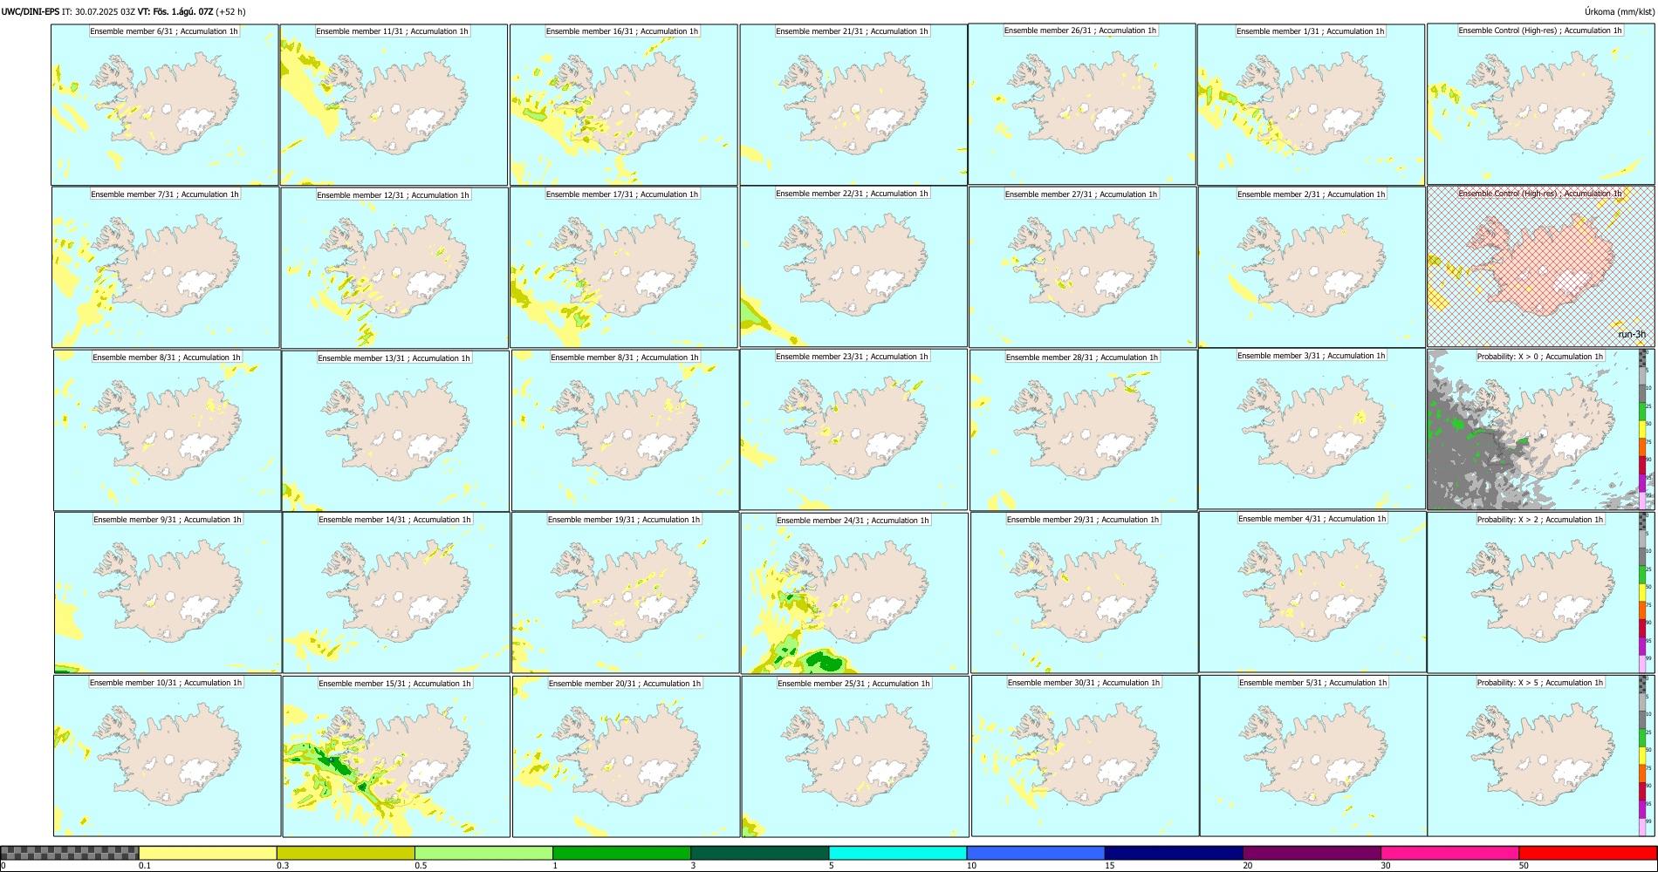Select the Ensemble member 12/31 map

point(394,268)
